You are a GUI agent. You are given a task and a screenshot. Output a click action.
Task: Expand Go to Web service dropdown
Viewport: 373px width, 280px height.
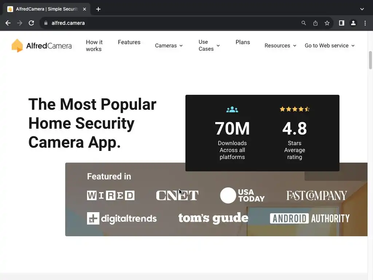coord(329,46)
